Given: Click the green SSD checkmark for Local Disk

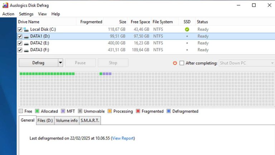Looking at the screenshot, I should click(x=187, y=29).
